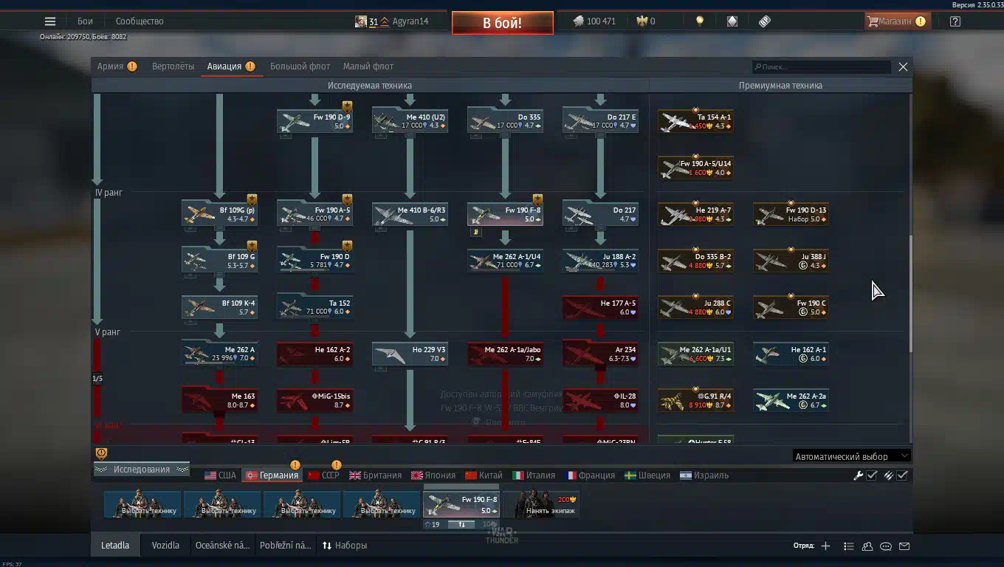Select the premium Fw 190 D-13 card
The width and height of the screenshot is (1004, 567).
[x=791, y=214]
